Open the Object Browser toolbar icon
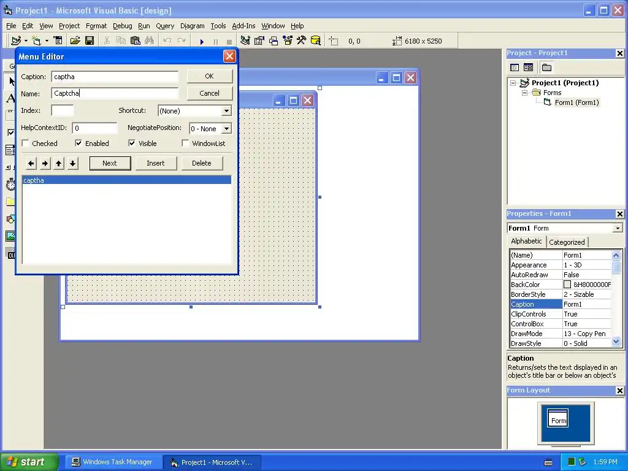Viewport: 628px width, 471px height. pyautogui.click(x=288, y=41)
